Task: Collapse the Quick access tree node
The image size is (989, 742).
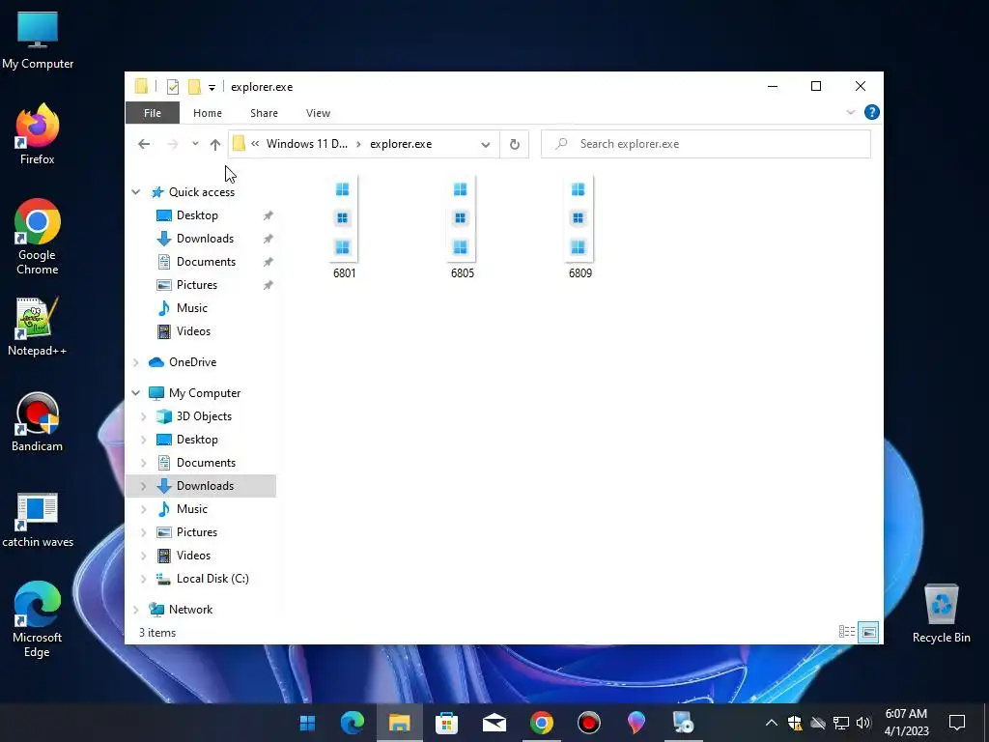Action: click(136, 192)
